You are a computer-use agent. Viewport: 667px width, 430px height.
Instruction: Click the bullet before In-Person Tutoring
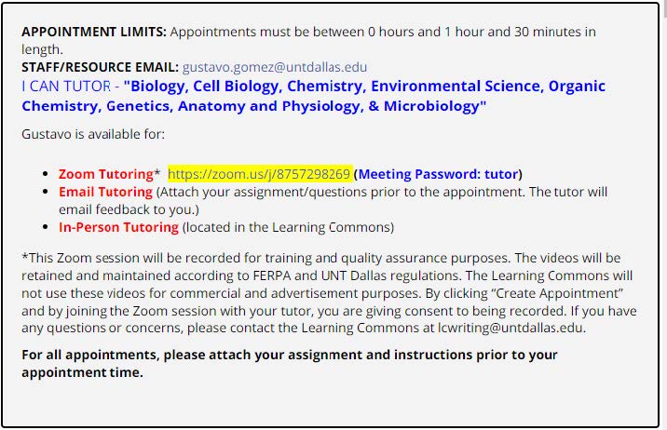click(48, 228)
